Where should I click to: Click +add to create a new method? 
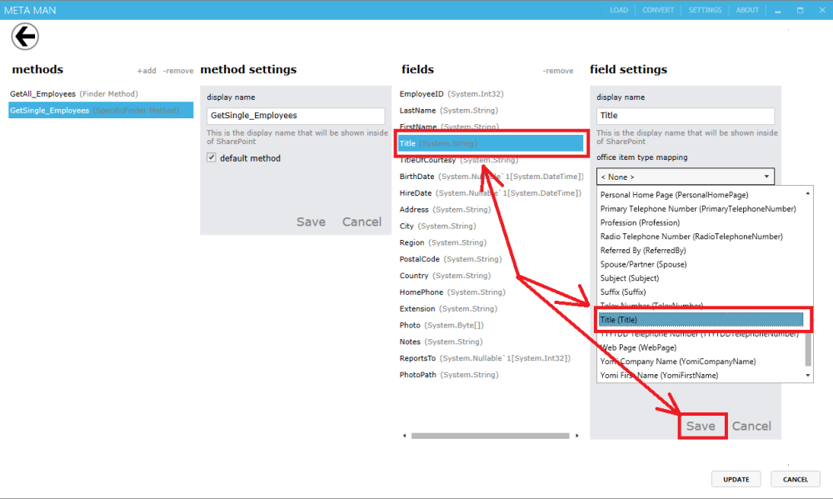click(147, 70)
